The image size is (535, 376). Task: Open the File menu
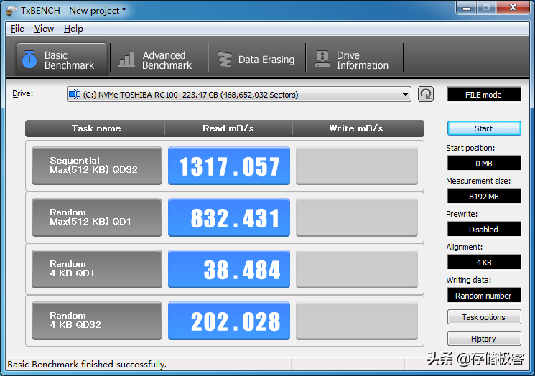coord(17,29)
